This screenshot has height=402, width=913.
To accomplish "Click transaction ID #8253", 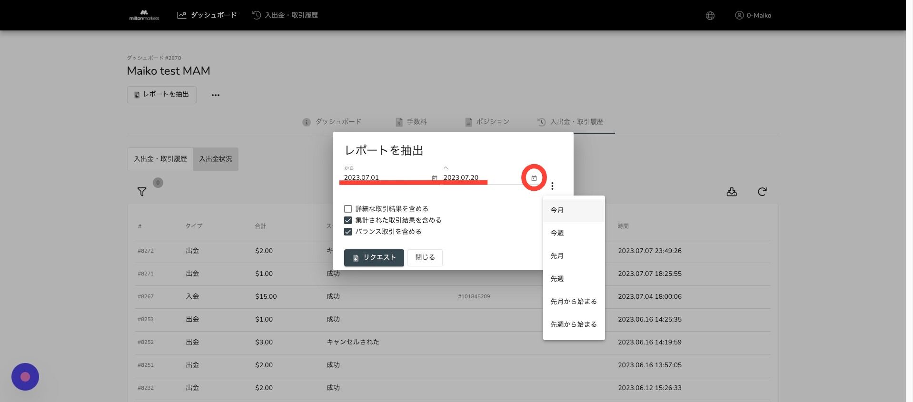I will 146,319.
